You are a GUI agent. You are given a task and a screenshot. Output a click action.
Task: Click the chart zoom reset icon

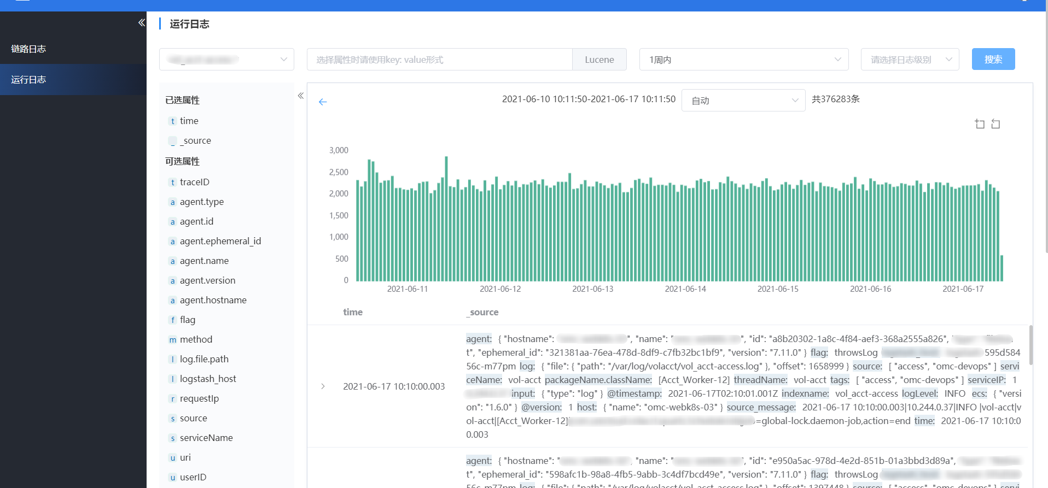995,124
